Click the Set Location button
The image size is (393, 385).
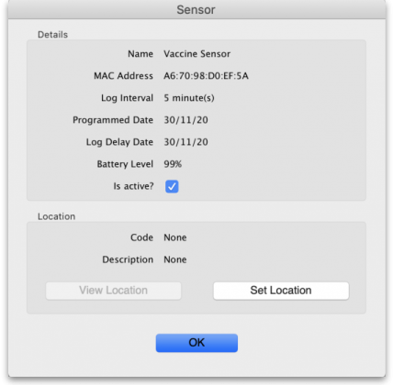281,291
